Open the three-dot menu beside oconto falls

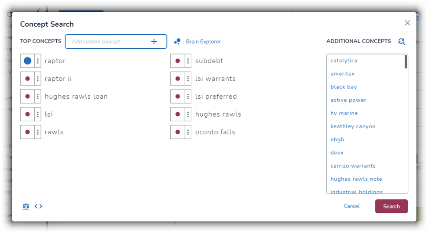(188, 132)
